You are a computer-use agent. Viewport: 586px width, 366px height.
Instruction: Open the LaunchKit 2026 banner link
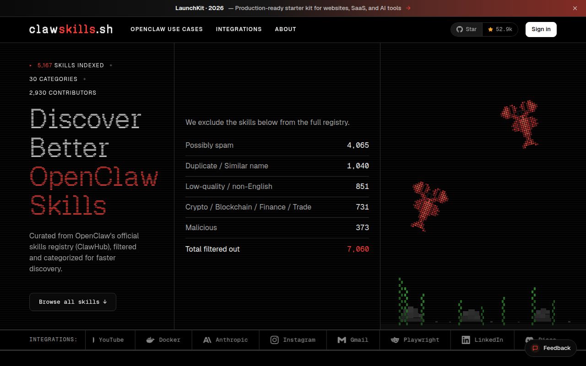[293, 8]
